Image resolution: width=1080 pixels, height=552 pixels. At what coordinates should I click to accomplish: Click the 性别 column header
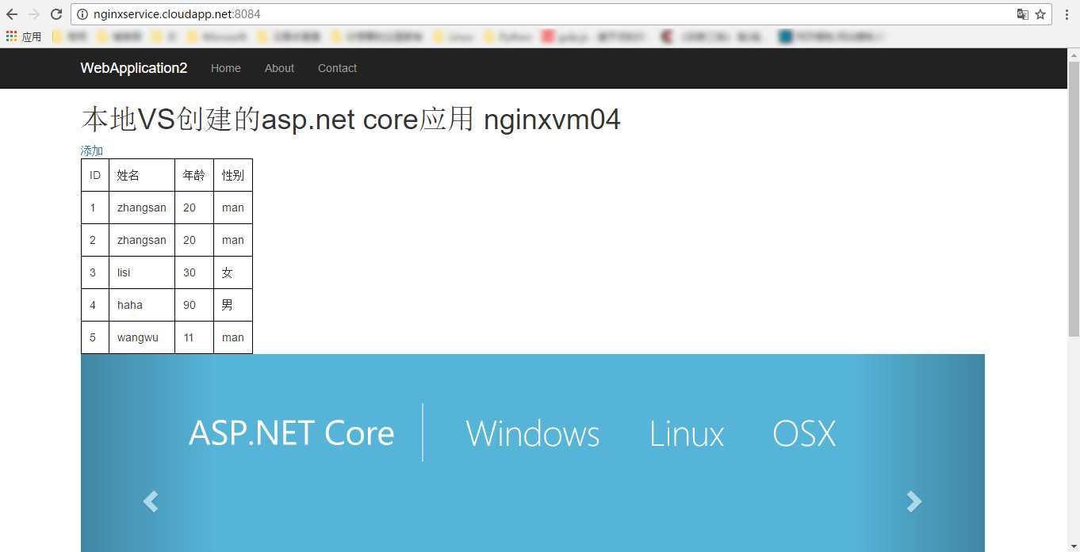233,175
